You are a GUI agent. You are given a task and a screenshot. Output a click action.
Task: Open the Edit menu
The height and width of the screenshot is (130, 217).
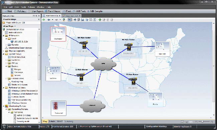(x=11, y=7)
